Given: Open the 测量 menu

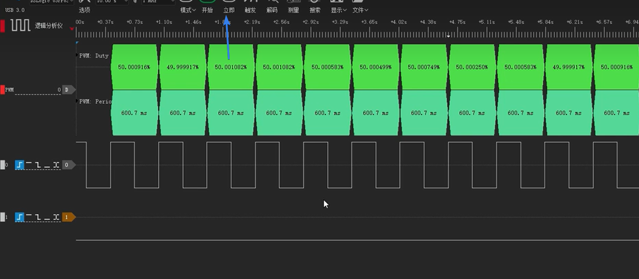Looking at the screenshot, I should click(x=293, y=10).
